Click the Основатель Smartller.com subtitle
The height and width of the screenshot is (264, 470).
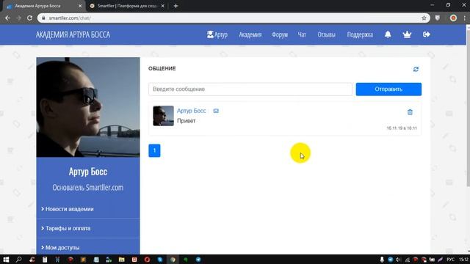pos(88,188)
